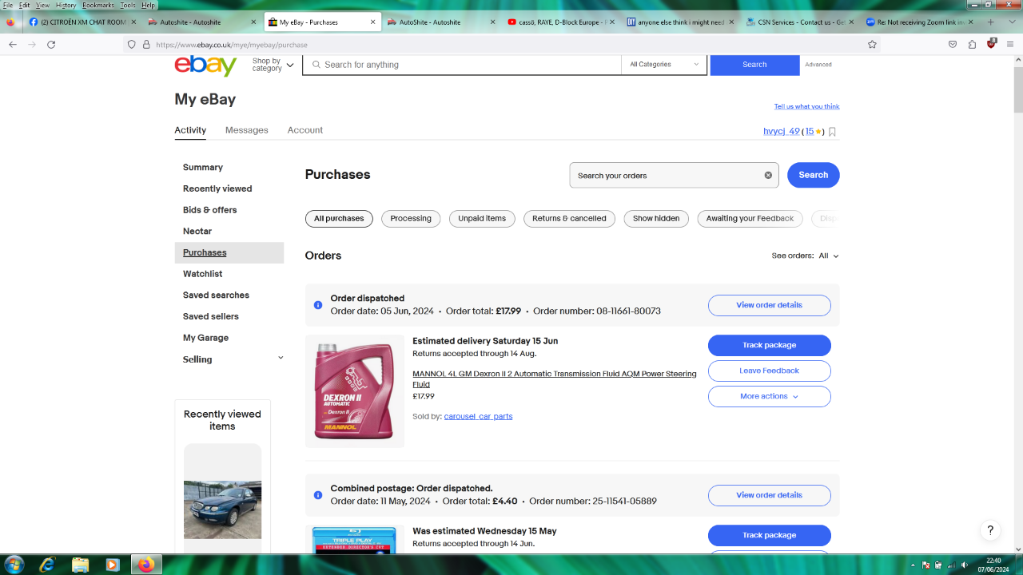Open Action Center flag icon in tray
1023x575 pixels.
pos(926,565)
